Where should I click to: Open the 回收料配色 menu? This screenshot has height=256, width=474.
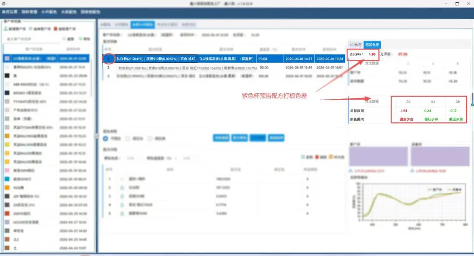[90, 12]
